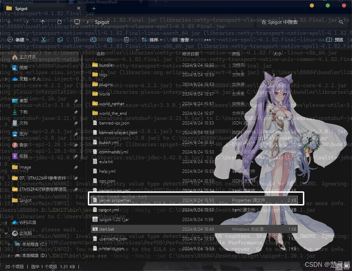Viewport: 352px width, 271px height.
Task: Click the breadcrumb chevron before Spigot
Action: pos(87,22)
